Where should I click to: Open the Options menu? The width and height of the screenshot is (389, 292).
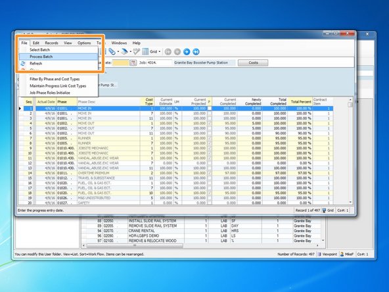(x=84, y=43)
